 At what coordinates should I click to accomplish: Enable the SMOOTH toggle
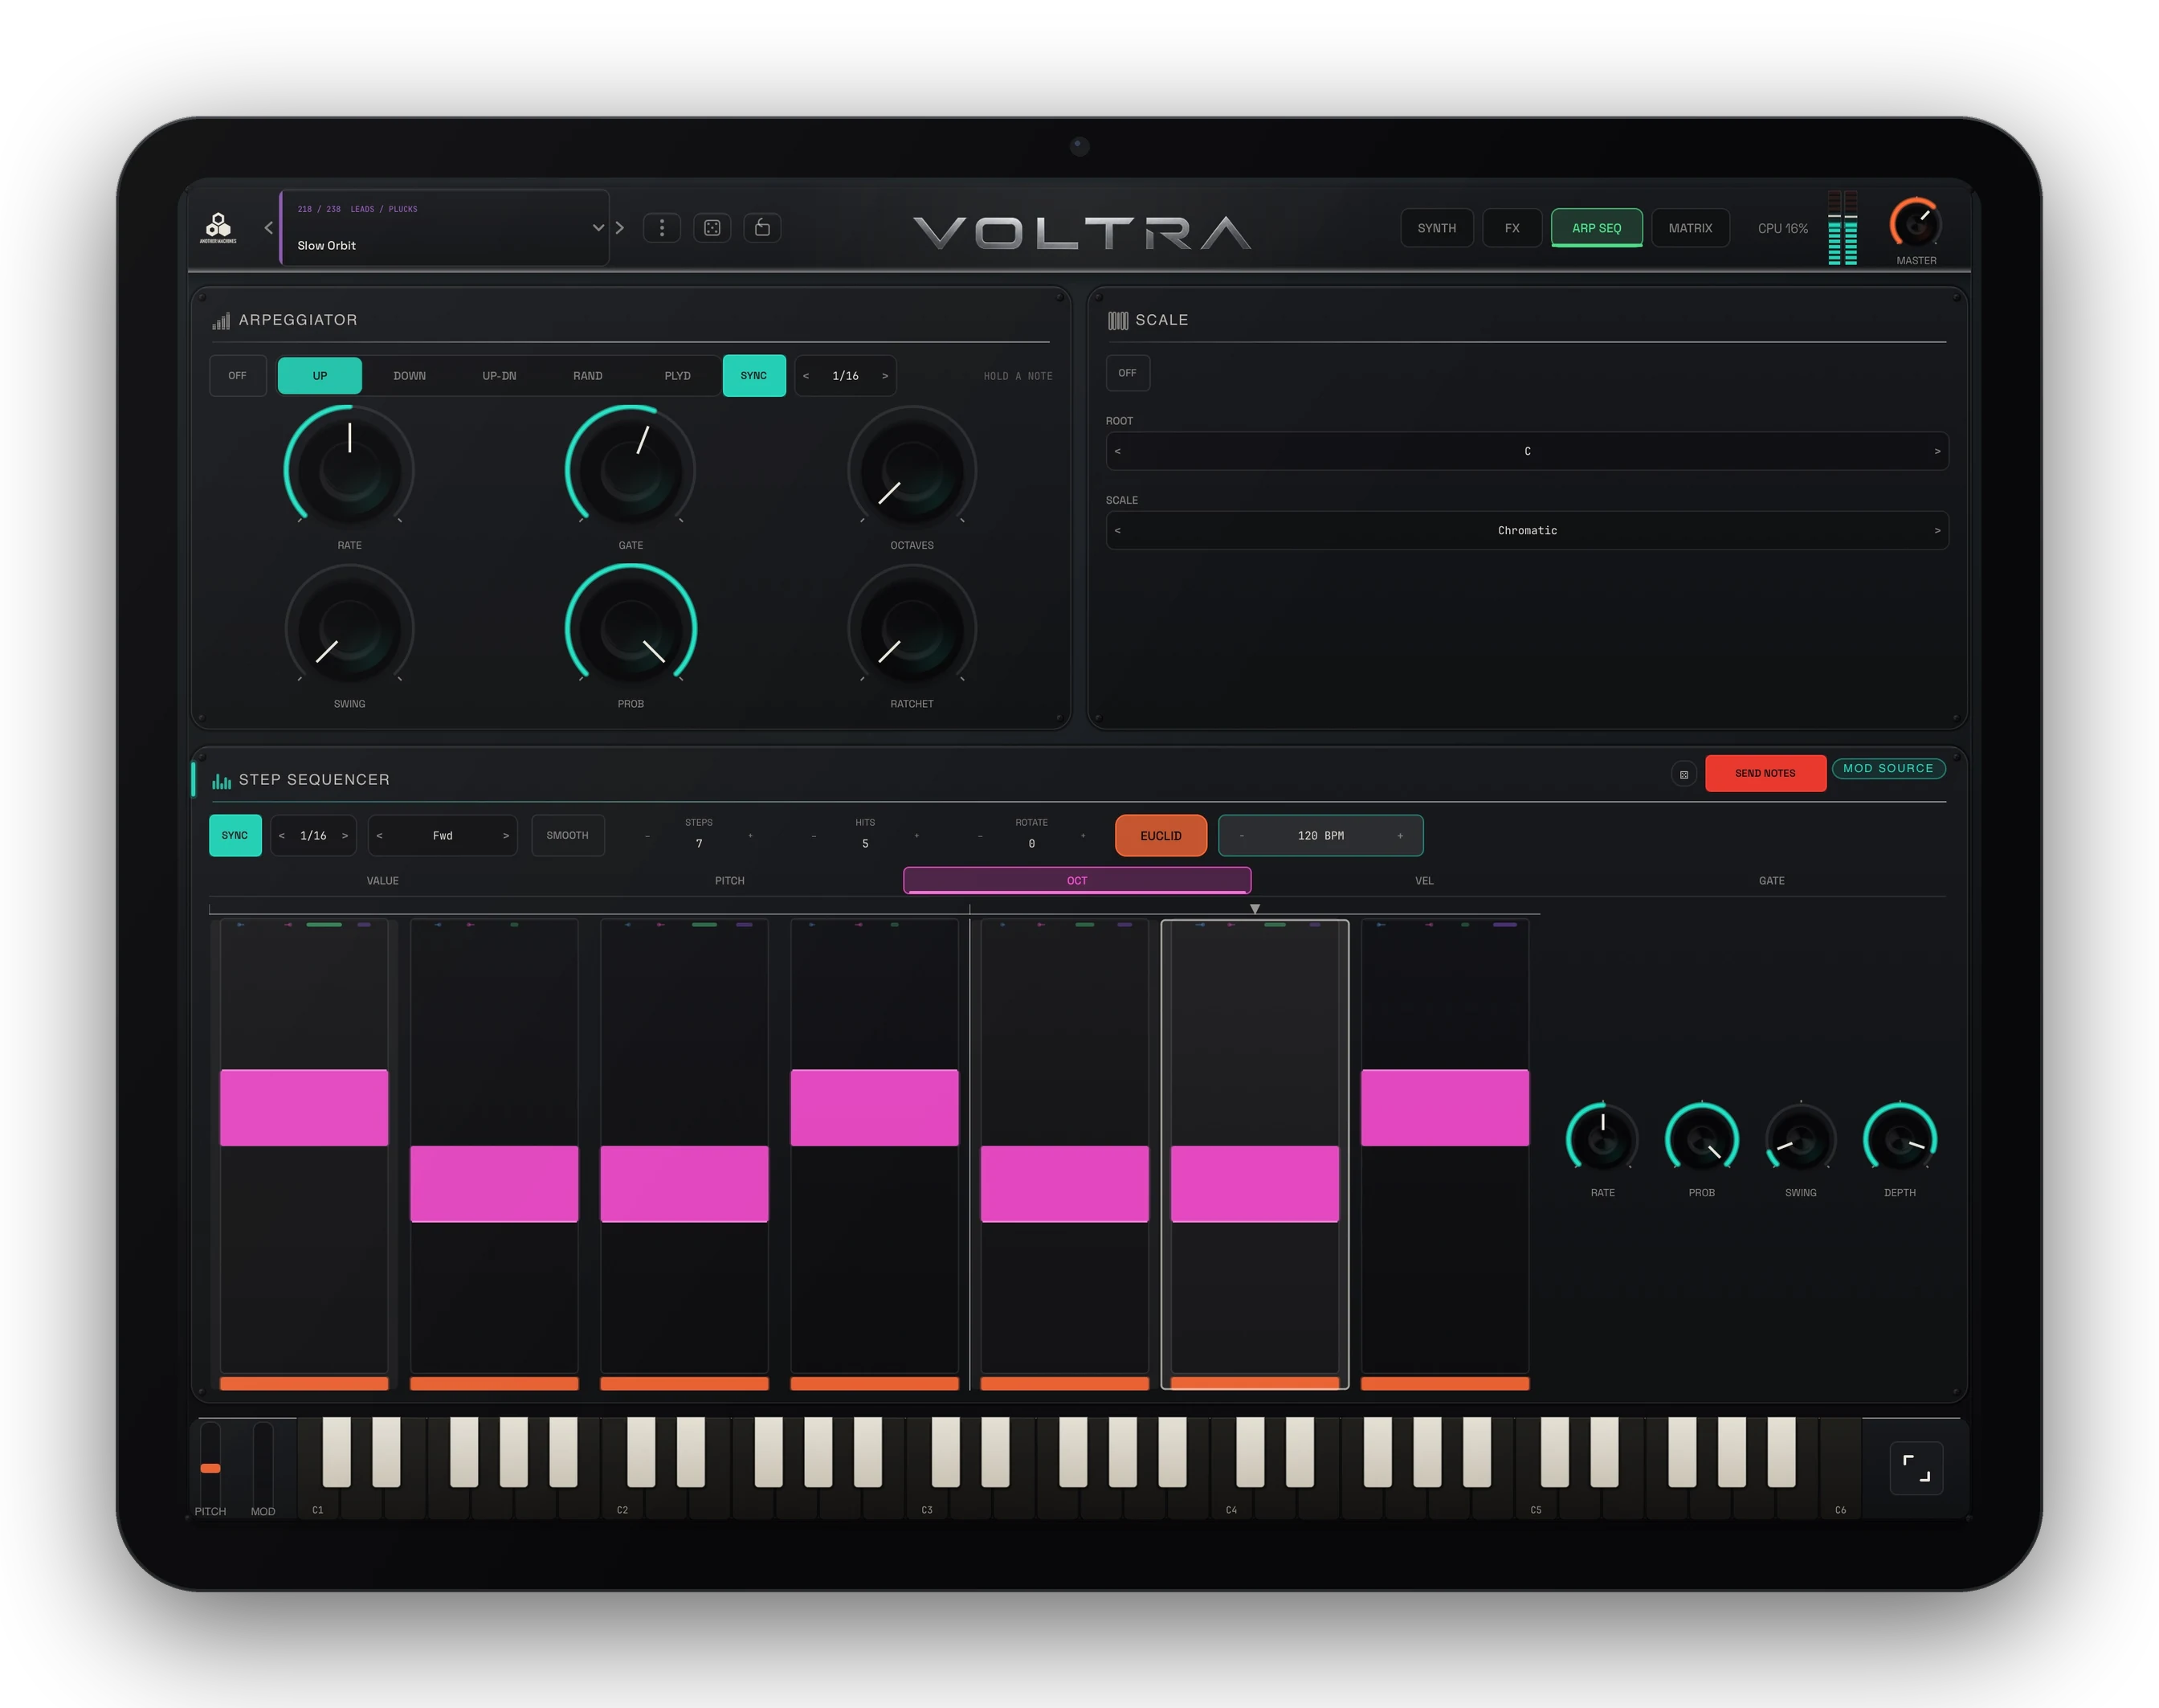coord(568,836)
